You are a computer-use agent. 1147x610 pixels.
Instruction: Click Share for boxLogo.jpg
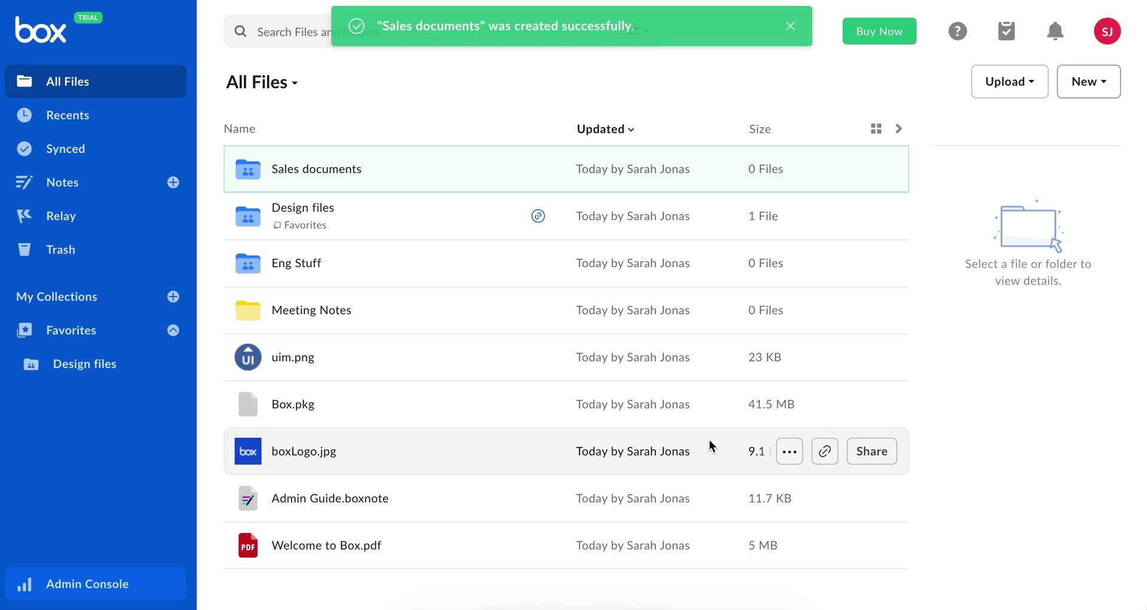[872, 451]
